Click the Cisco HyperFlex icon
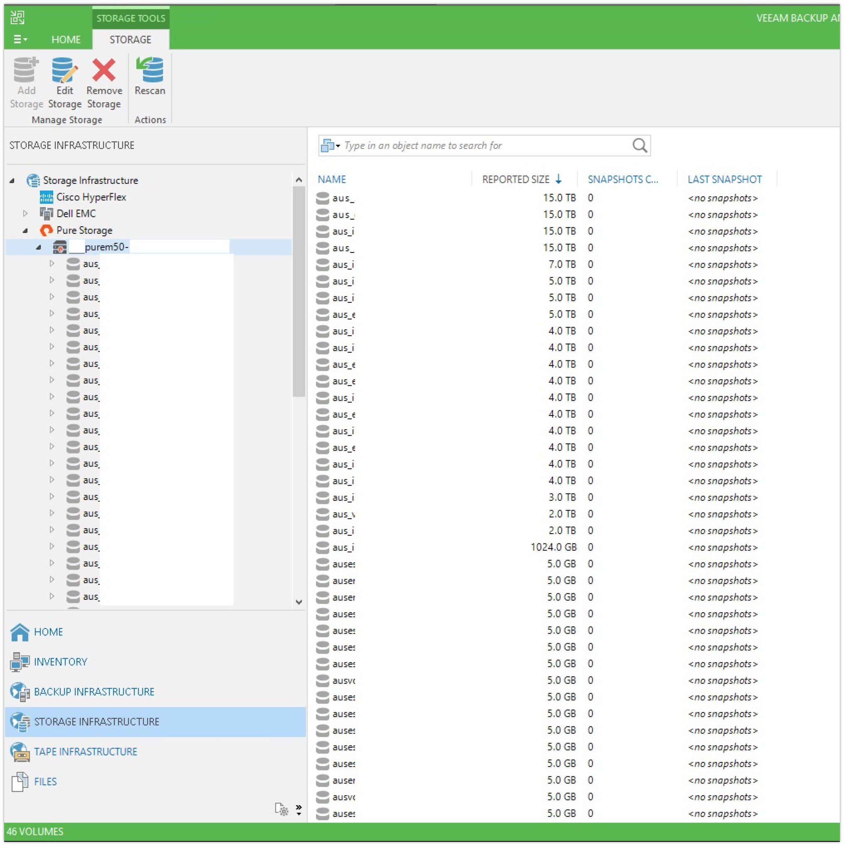Viewport: 844px width, 846px height. [x=47, y=197]
